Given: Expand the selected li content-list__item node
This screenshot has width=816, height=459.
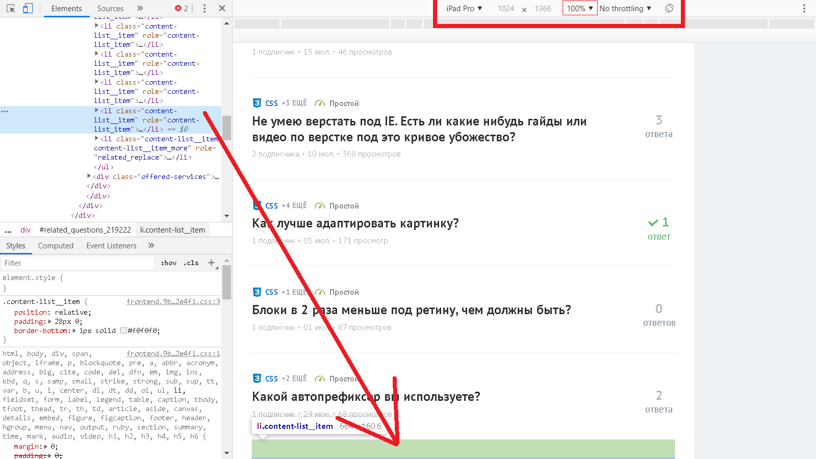Looking at the screenshot, I should (97, 110).
